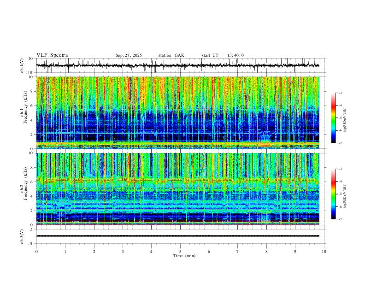Image resolution: width=365 pixels, height=282 pixels.
Task: Click the time axis tick label '5'
Action: (180, 252)
